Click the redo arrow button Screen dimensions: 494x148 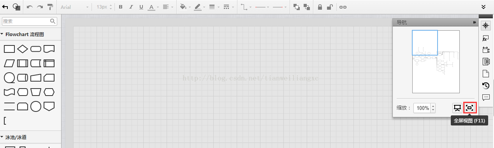pos(40,7)
